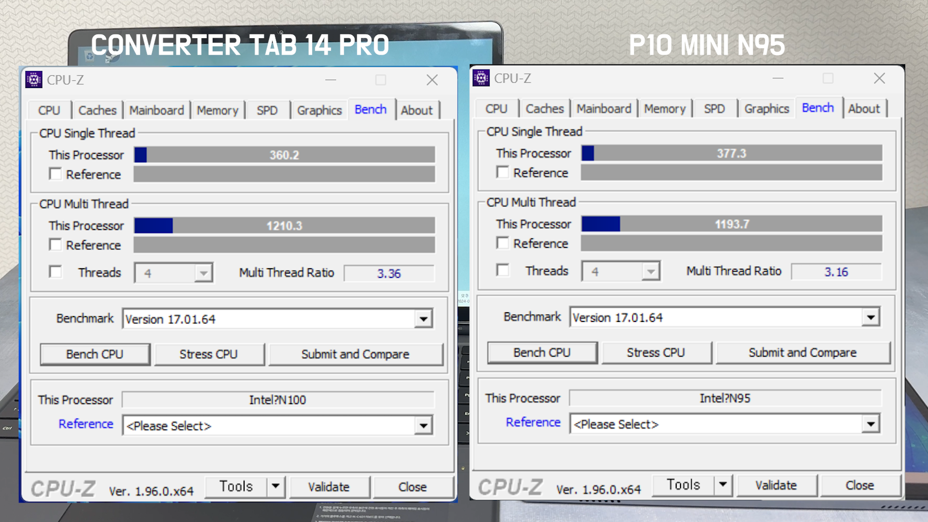Expand Reference Please Select dropdown, right window
The image size is (928, 522).
(x=870, y=424)
